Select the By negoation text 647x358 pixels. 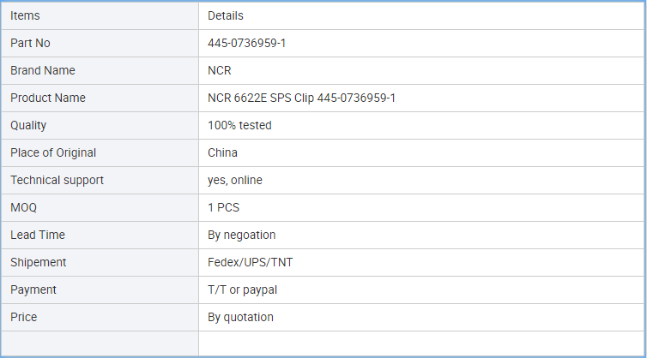(241, 235)
